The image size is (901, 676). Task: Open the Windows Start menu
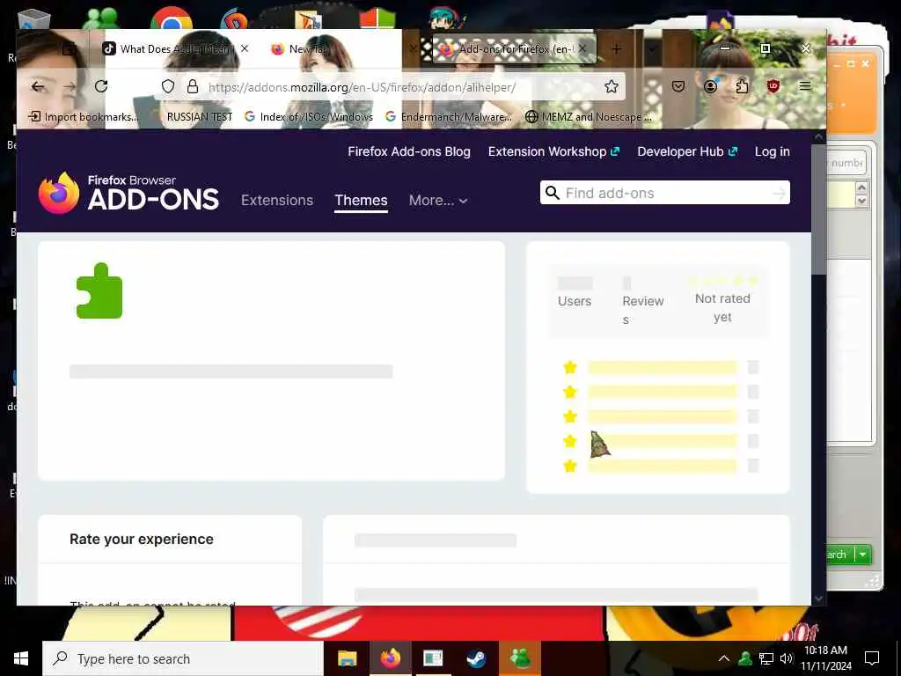coord(21,658)
